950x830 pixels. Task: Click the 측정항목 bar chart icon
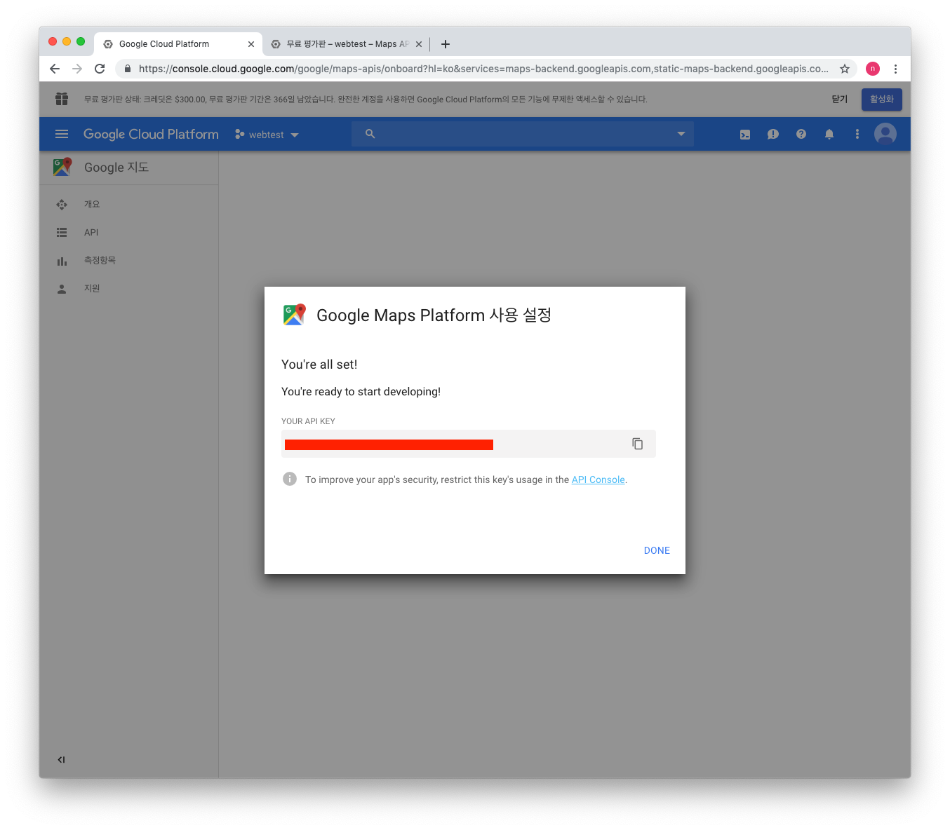coord(62,261)
